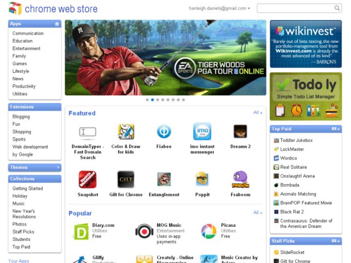Screen dimensions: 351x263
Task: Open the Tiger Woods PGA Tour banner
Action: pyautogui.click(x=165, y=58)
